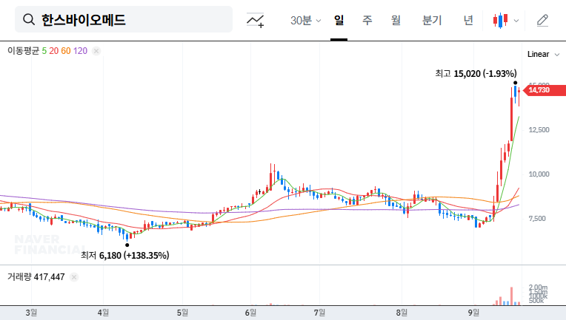The height and width of the screenshot is (320, 566).
Task: Click the 최저 6,180 low marker
Action: click(125, 256)
